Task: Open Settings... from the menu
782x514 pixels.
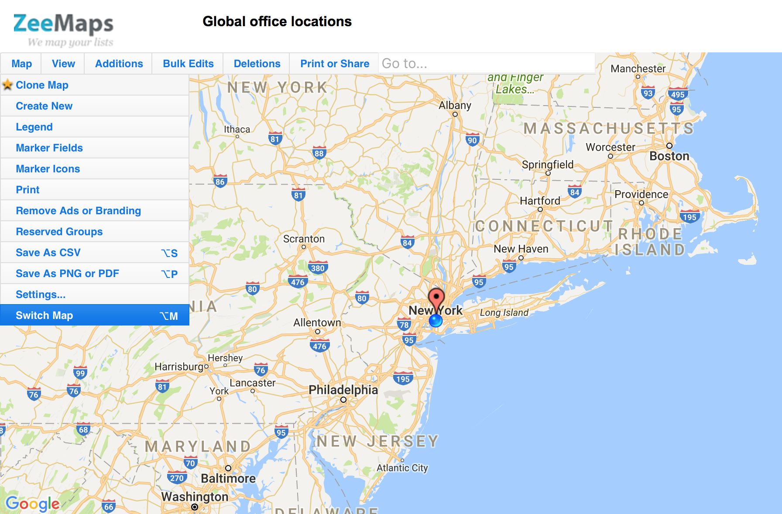Action: click(95, 295)
